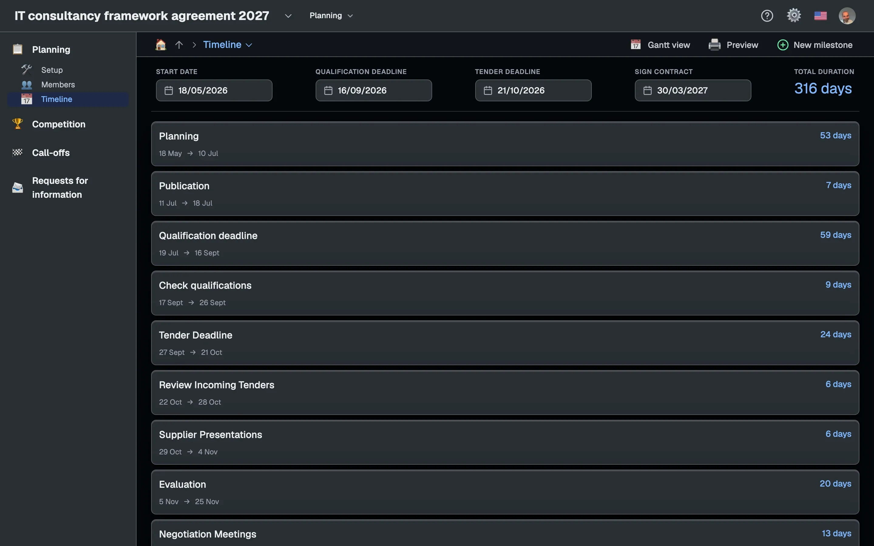The image size is (874, 546).
Task: Click the Members people icon
Action: tap(27, 85)
